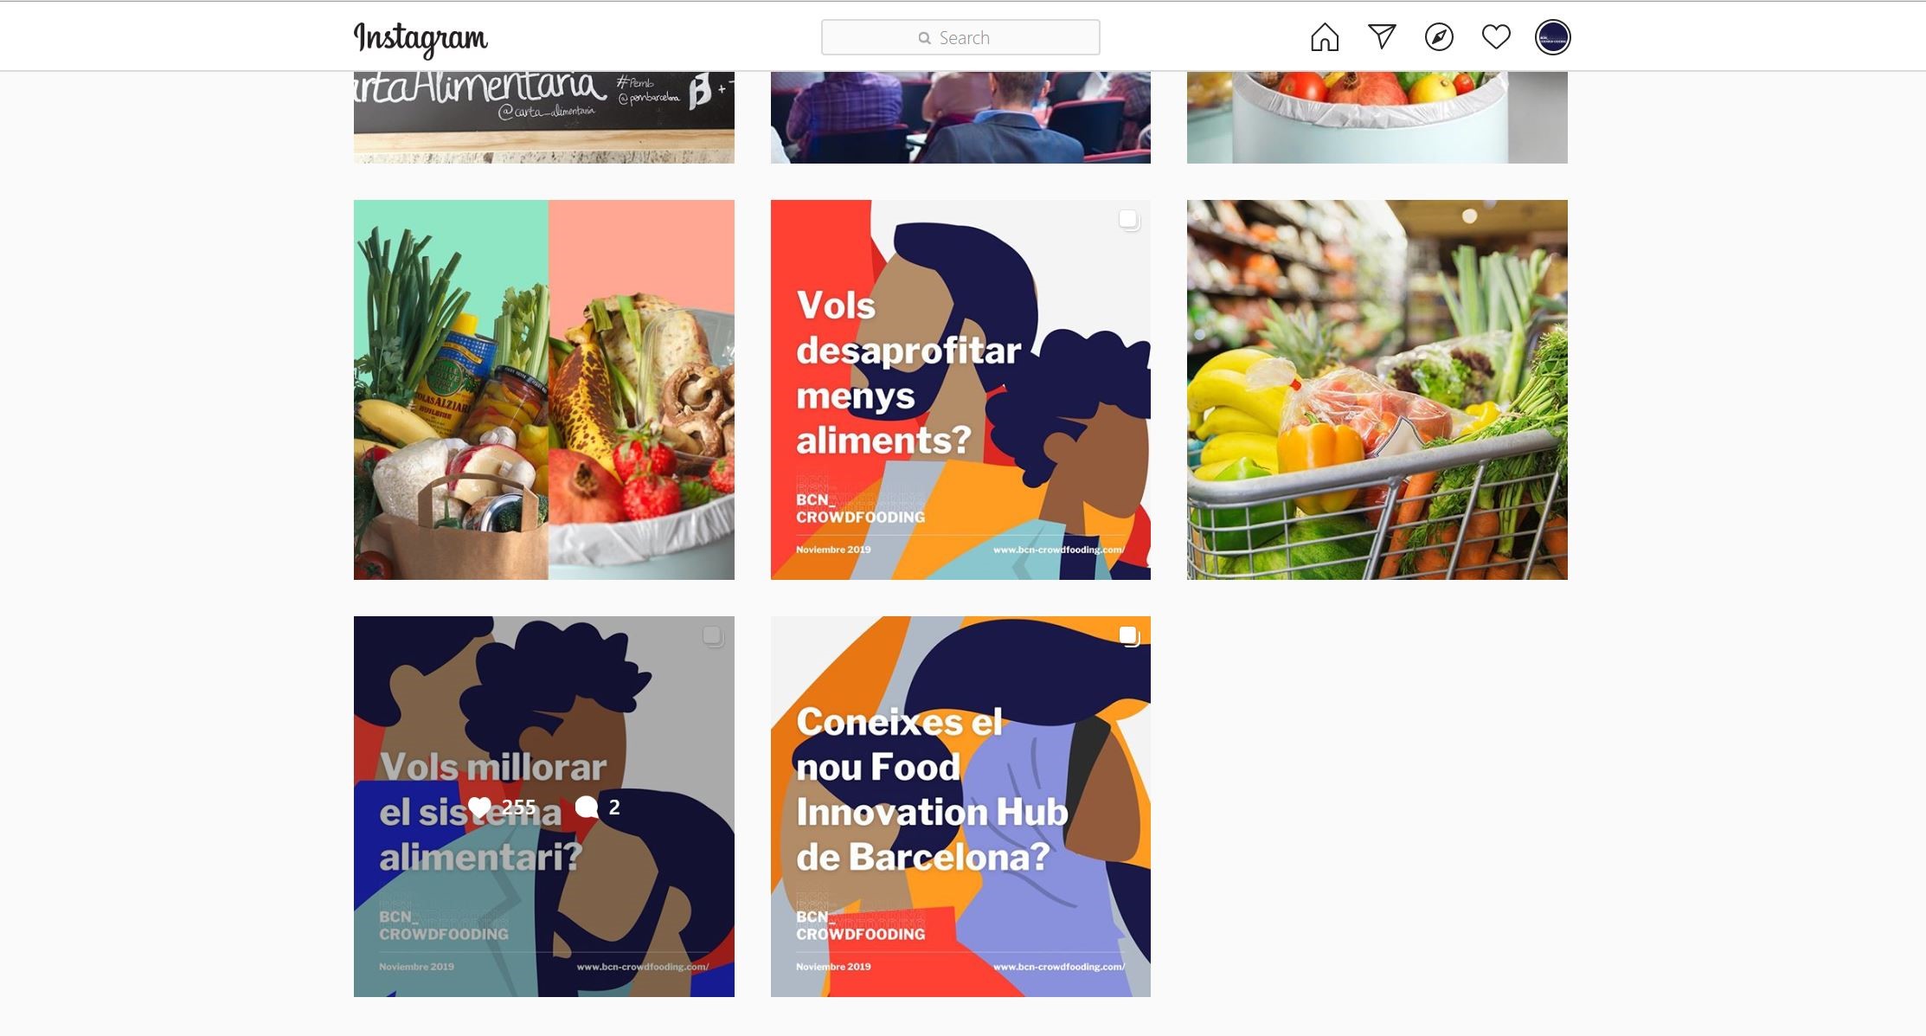Click carousel icon on 'Vols millorar' post
Viewport: 1926px width, 1036px height.
(x=713, y=637)
